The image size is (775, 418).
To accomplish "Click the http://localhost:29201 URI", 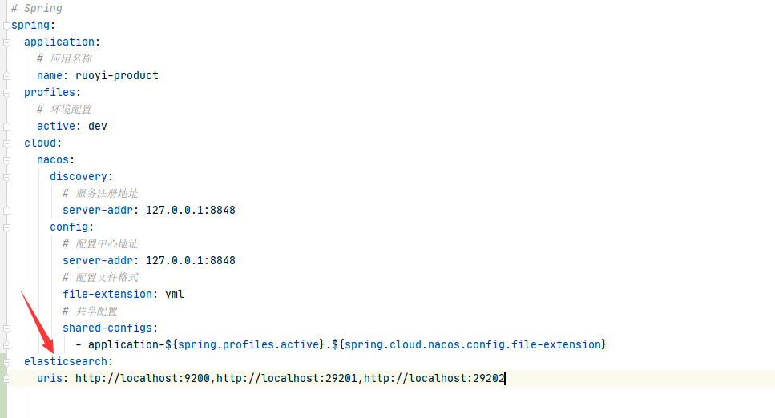I will 287,378.
